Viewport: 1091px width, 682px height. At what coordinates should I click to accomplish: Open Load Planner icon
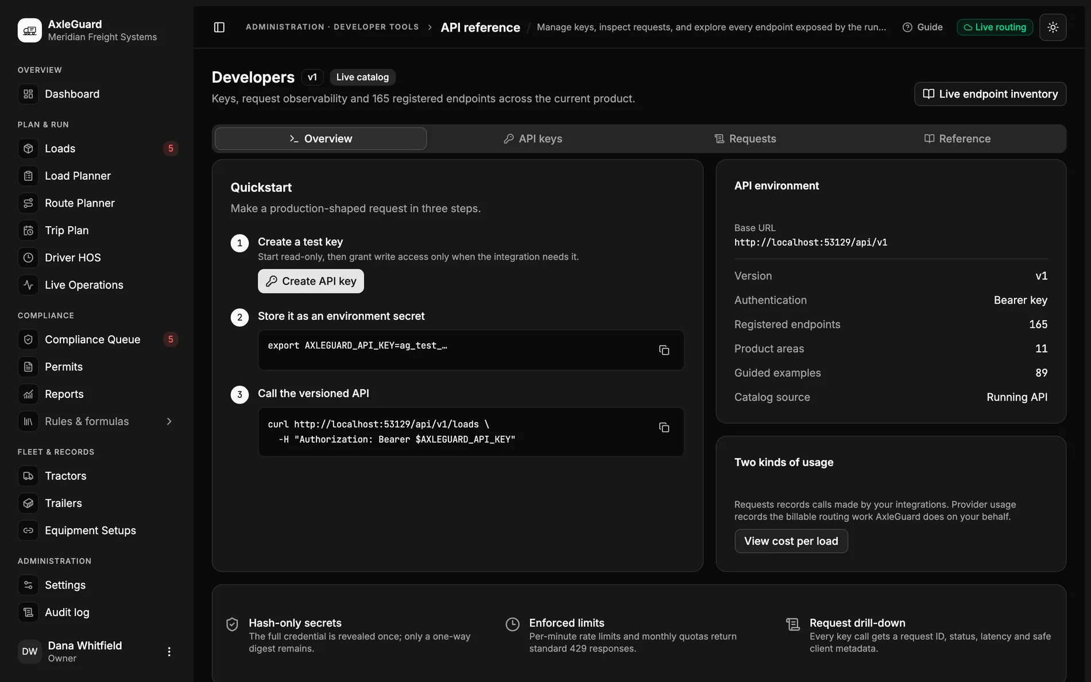click(x=28, y=176)
